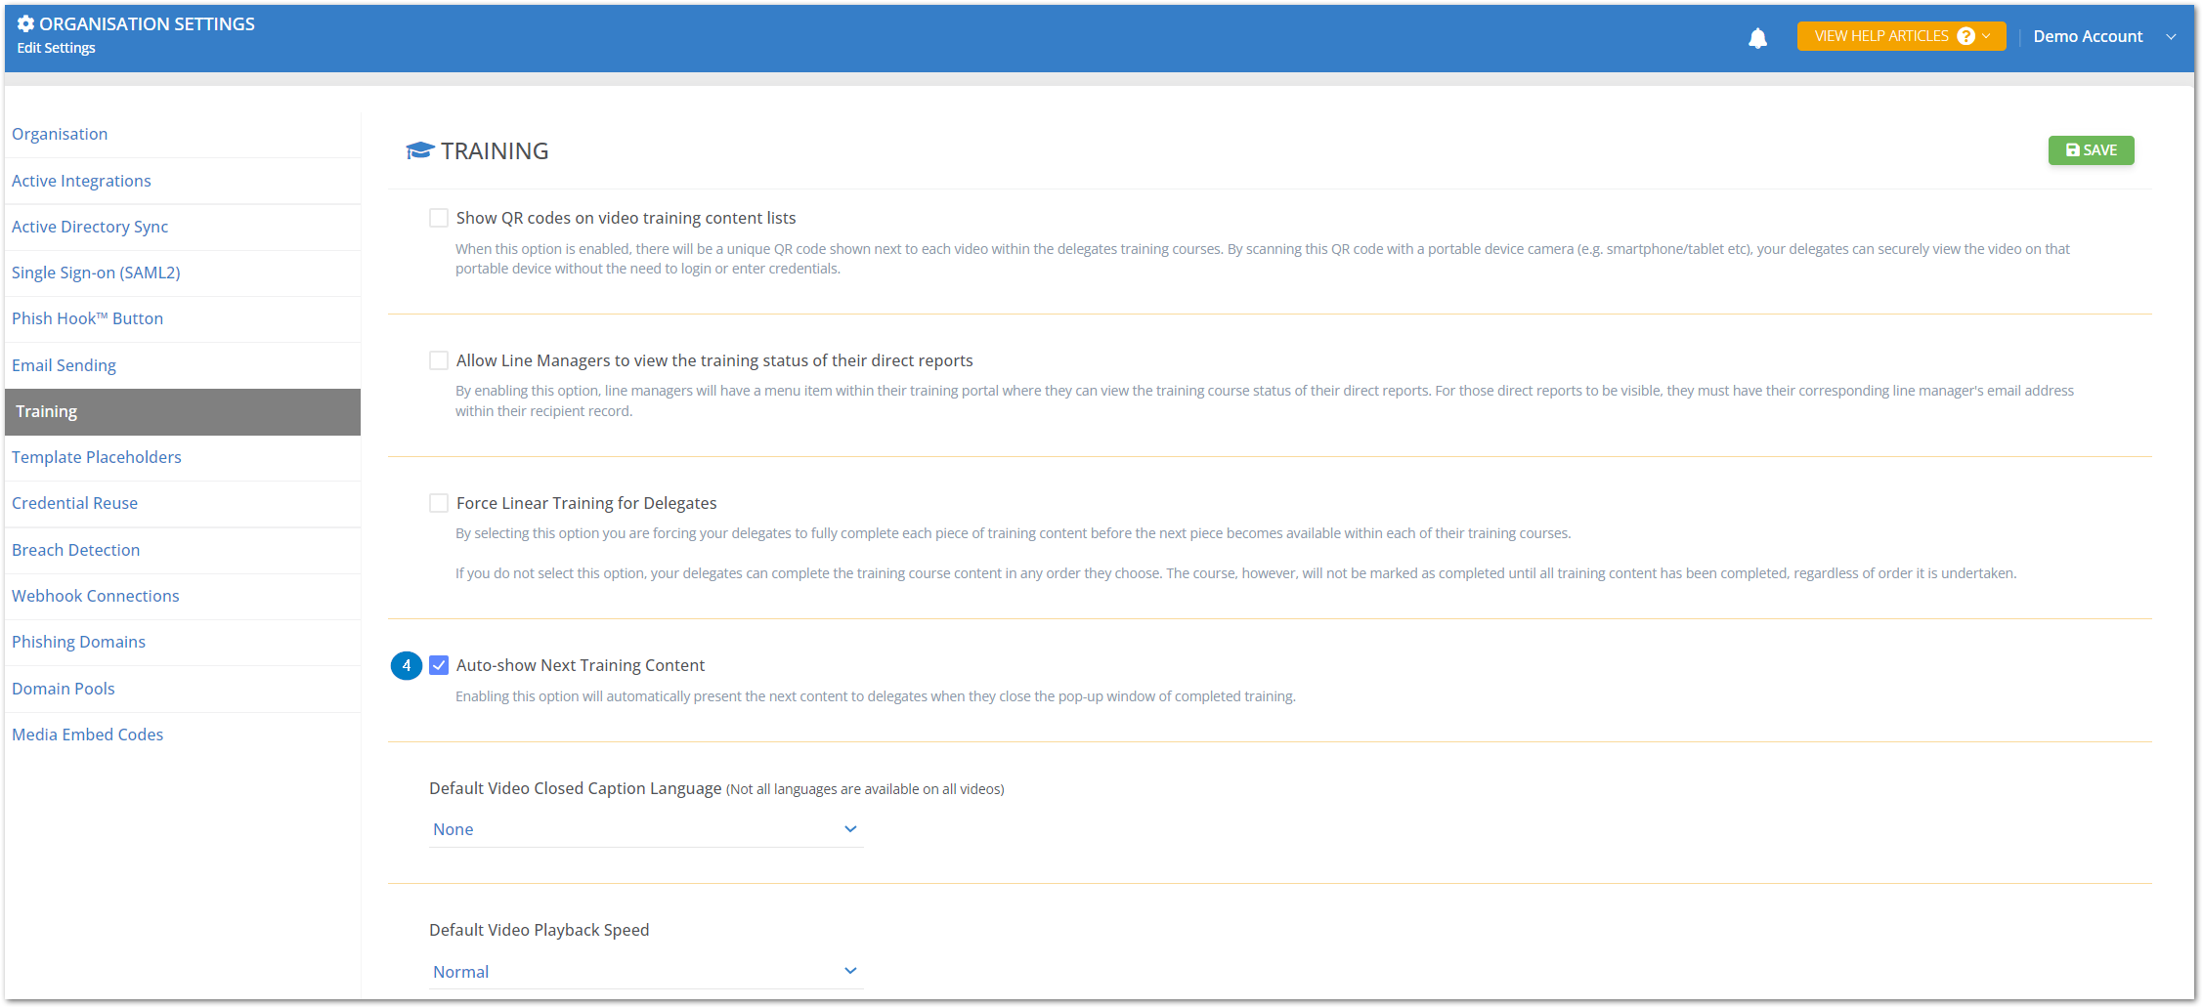
Task: Enable Show QR codes on video training
Action: pyautogui.click(x=439, y=218)
